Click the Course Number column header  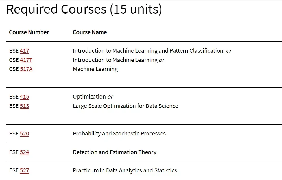pos(29,32)
